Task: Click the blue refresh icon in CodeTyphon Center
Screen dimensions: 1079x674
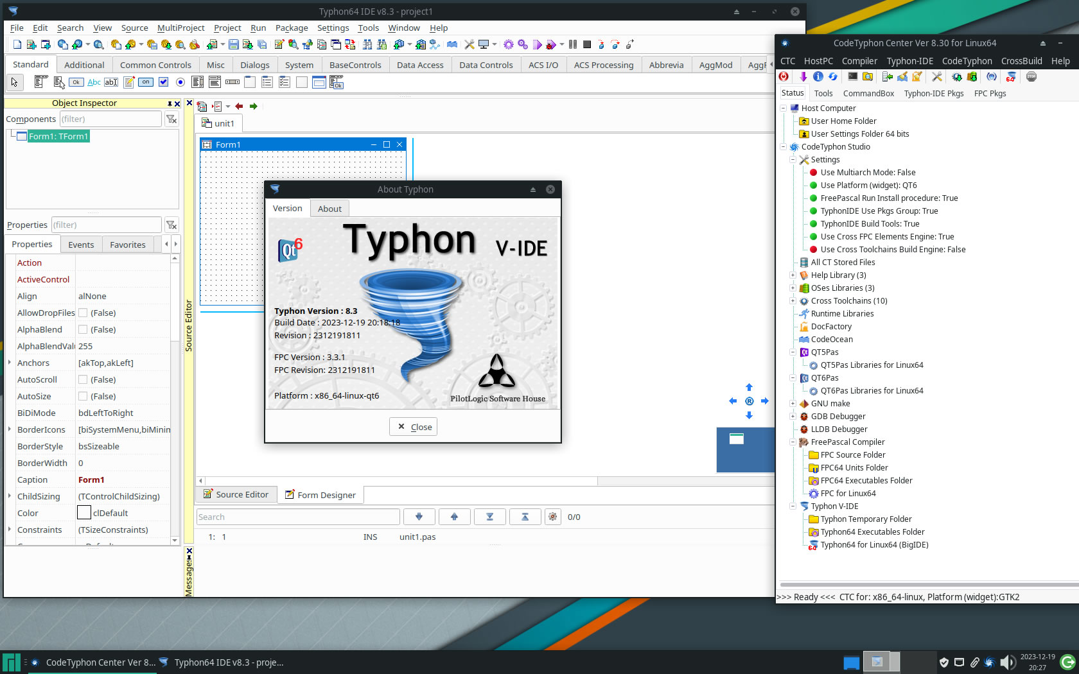Action: (832, 76)
